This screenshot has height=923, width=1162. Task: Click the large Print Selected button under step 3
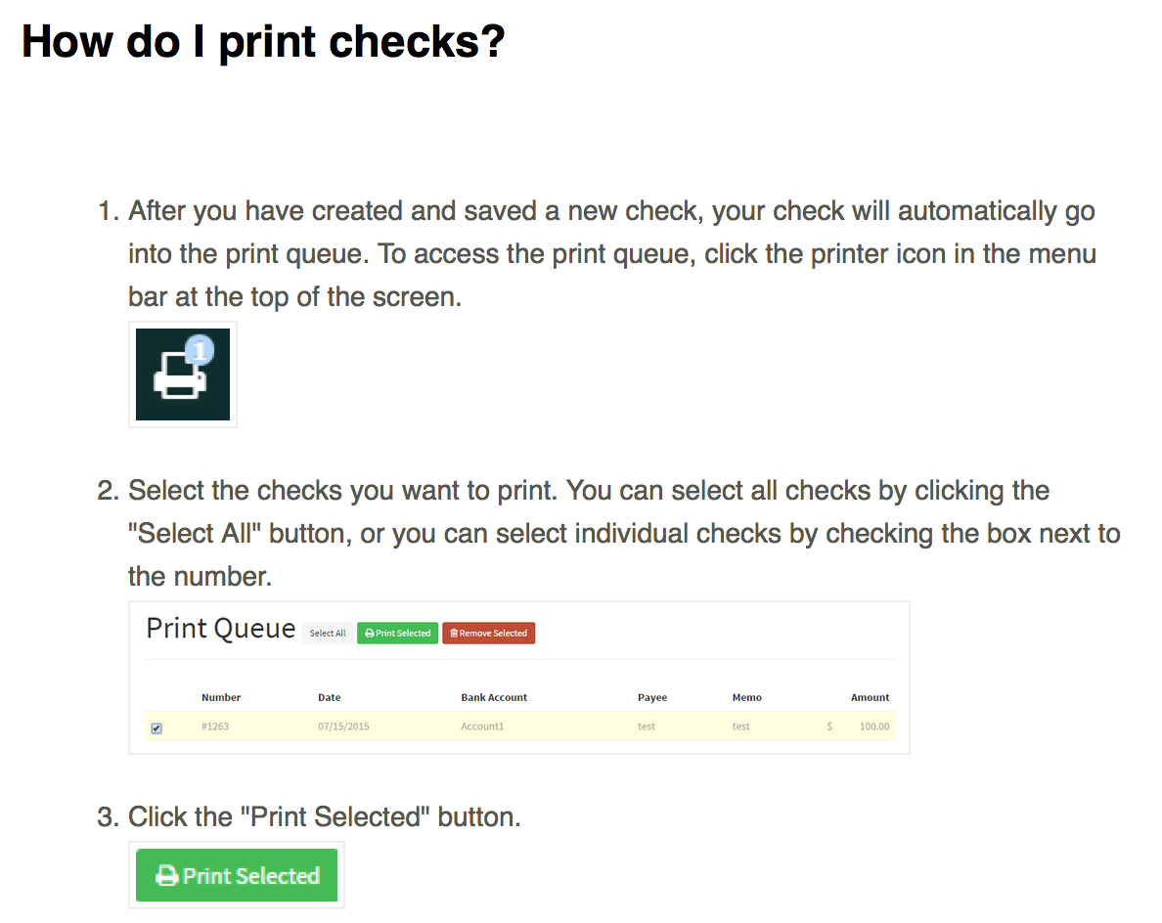(237, 875)
